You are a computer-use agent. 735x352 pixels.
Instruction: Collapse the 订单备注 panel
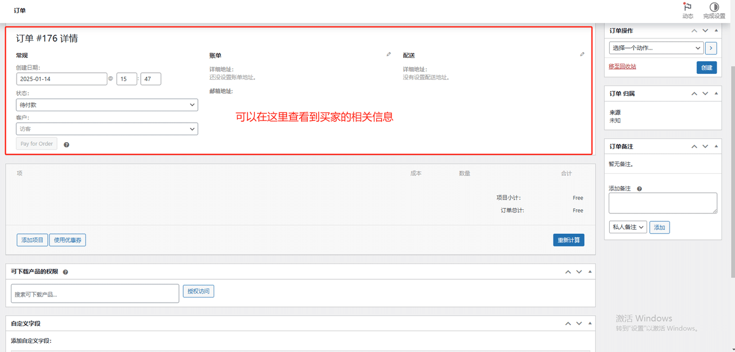(716, 147)
